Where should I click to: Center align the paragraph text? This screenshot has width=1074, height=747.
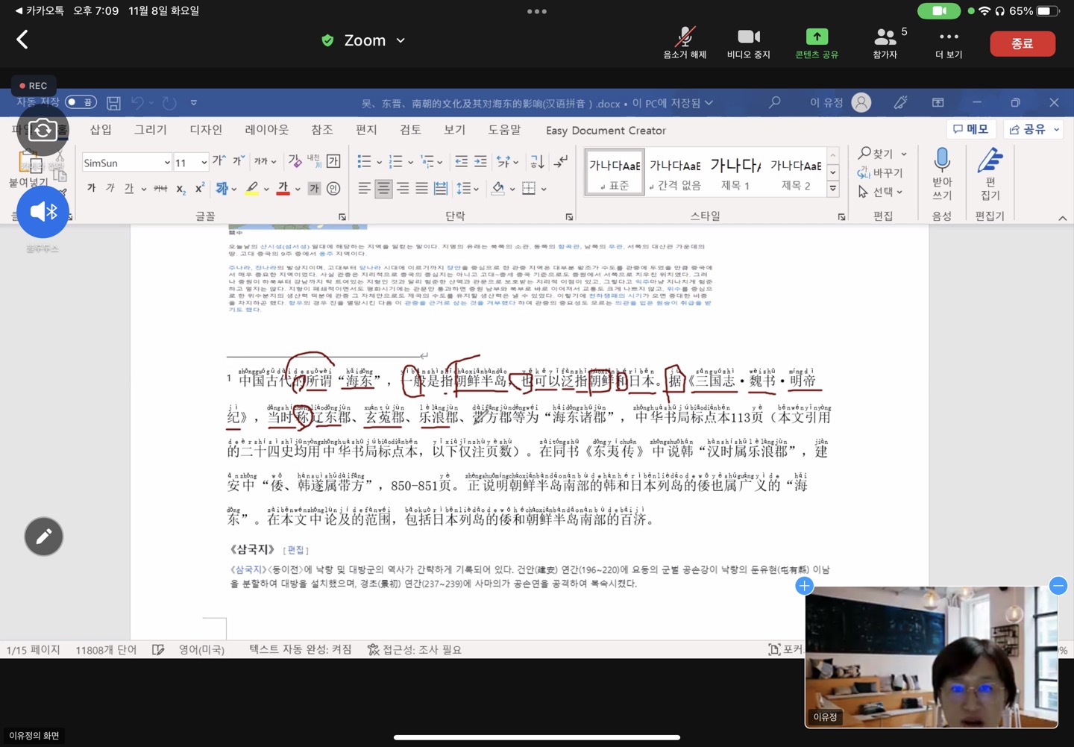383,189
